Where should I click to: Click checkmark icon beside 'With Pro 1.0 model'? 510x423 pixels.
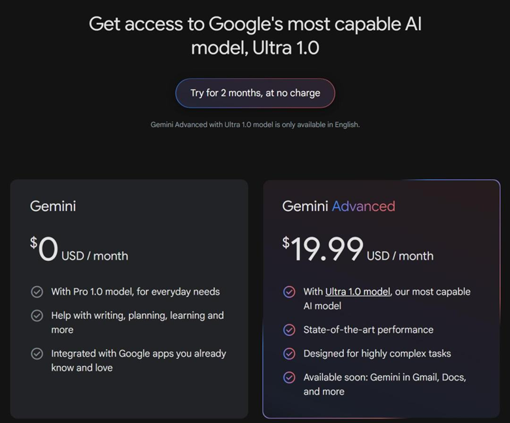[37, 292]
